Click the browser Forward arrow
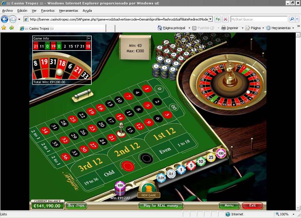Image resolution: width=301 pixels, height=218 pixels. click(13, 19)
